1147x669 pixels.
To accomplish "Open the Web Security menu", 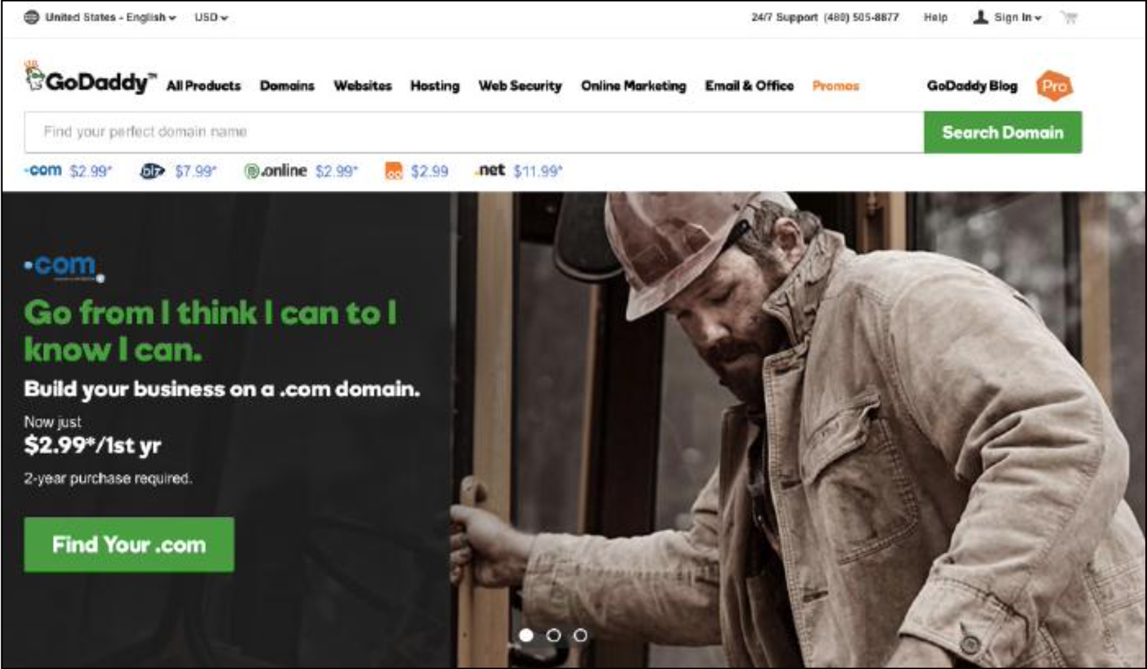I will 520,86.
